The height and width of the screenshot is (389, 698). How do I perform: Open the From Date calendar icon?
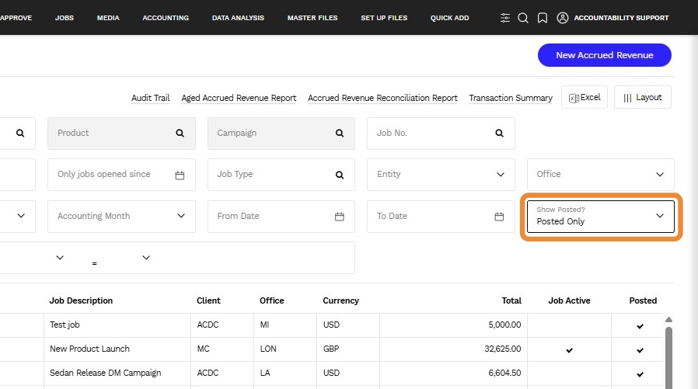[x=340, y=217]
